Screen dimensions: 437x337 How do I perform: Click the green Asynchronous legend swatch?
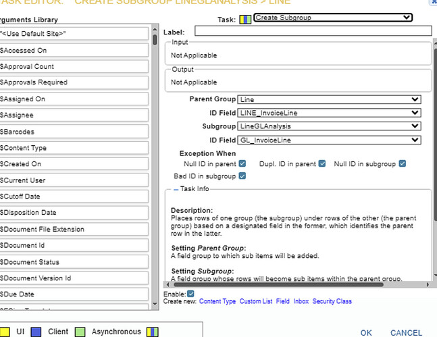80,332
